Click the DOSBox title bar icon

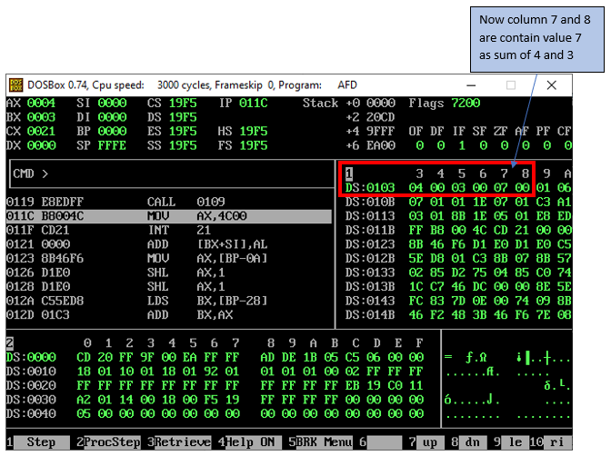point(16,84)
